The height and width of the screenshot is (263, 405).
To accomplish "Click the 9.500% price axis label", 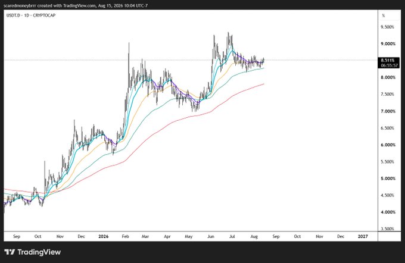I will (388, 27).
